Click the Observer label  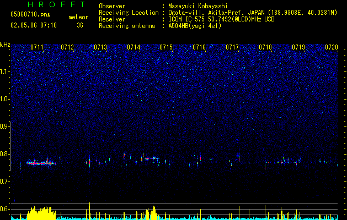(112, 6)
